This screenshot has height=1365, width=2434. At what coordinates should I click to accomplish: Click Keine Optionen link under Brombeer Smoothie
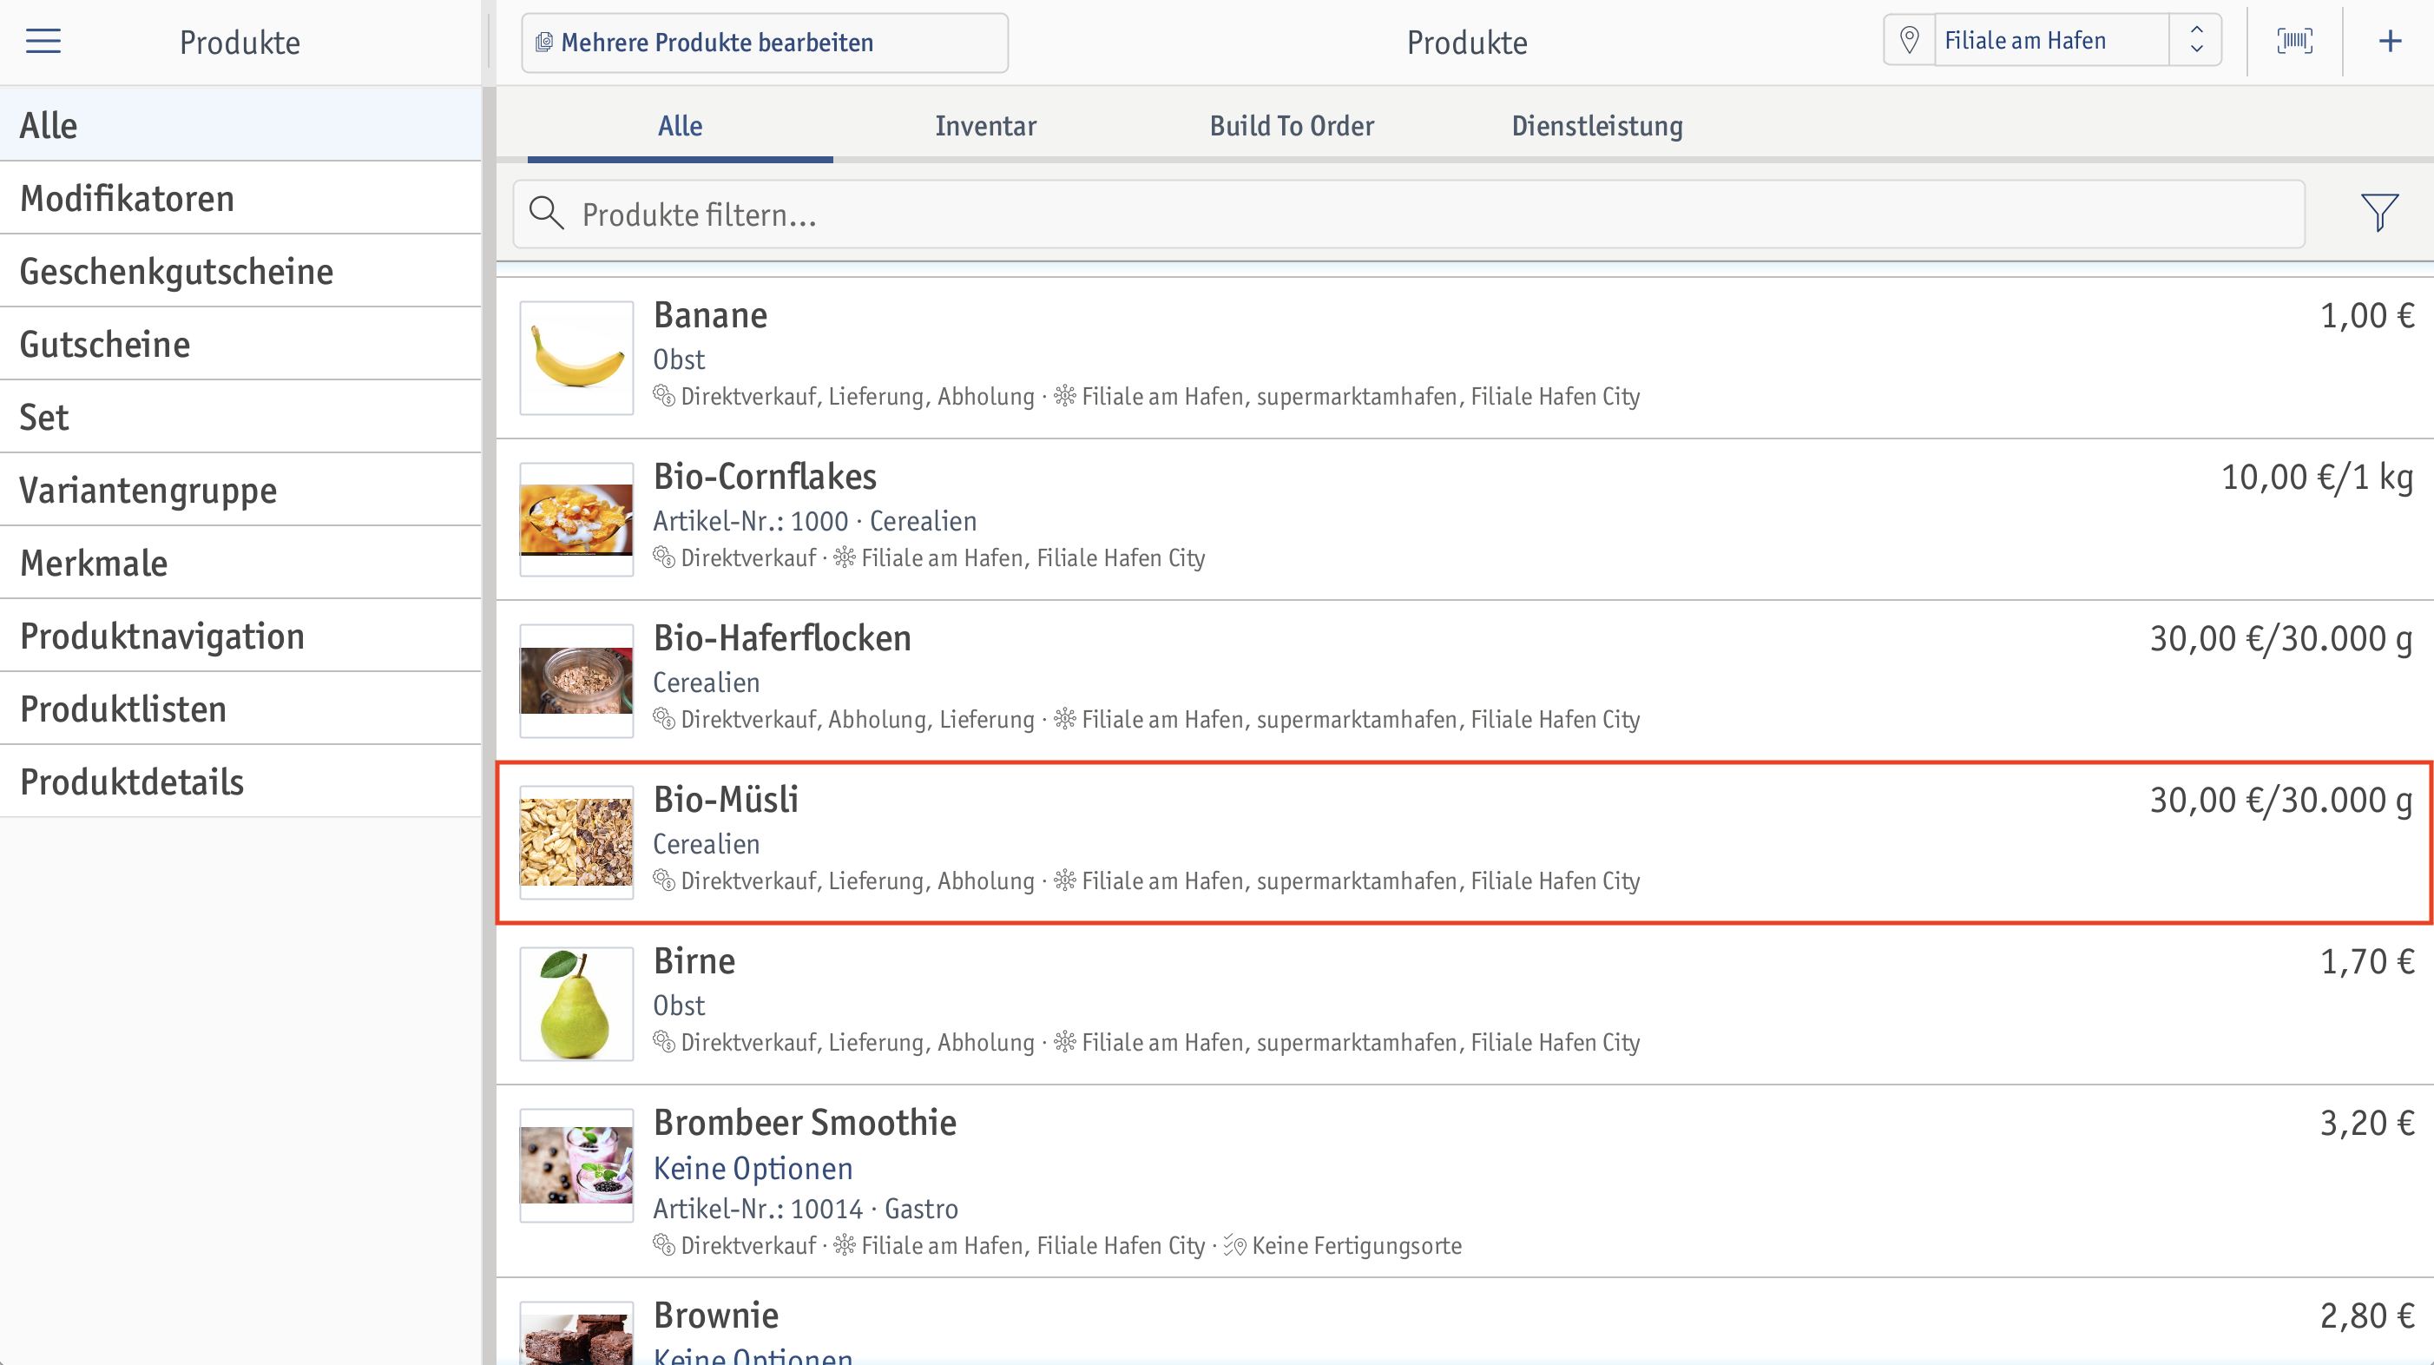coord(753,1169)
